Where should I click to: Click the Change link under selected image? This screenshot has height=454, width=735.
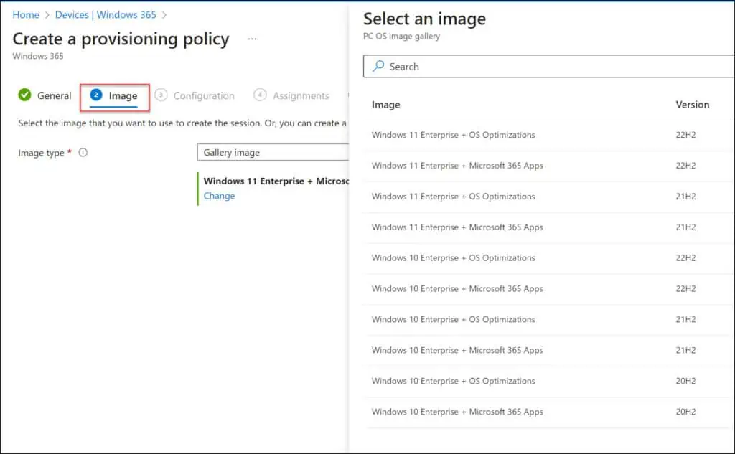coord(219,196)
